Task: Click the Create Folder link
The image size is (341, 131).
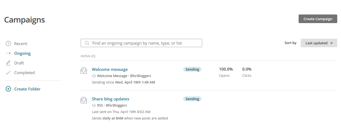Action: [x=27, y=89]
